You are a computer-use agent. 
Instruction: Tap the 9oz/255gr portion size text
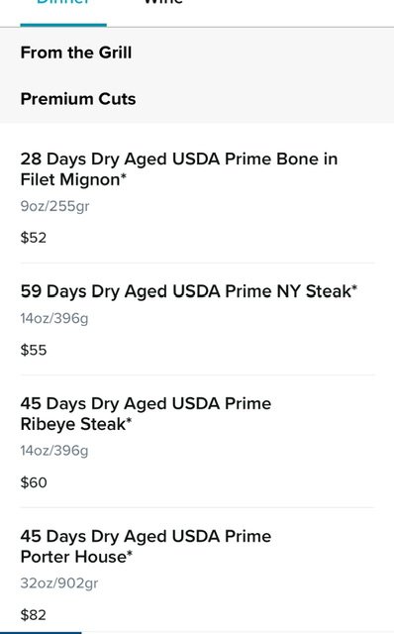coord(55,206)
